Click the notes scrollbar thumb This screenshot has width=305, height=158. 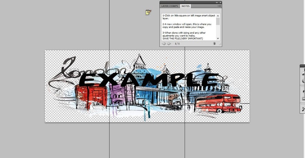click(x=218, y=21)
